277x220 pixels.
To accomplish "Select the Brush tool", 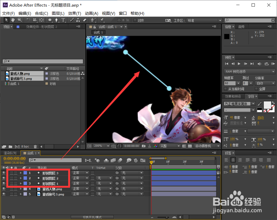I will 71,20.
